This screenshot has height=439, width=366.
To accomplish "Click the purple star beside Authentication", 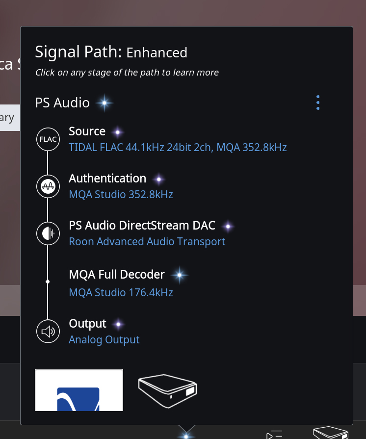I will point(158,179).
